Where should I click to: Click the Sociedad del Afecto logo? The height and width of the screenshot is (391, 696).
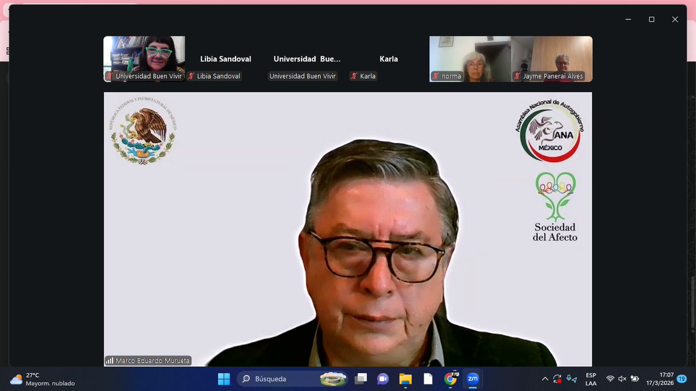coord(555,206)
